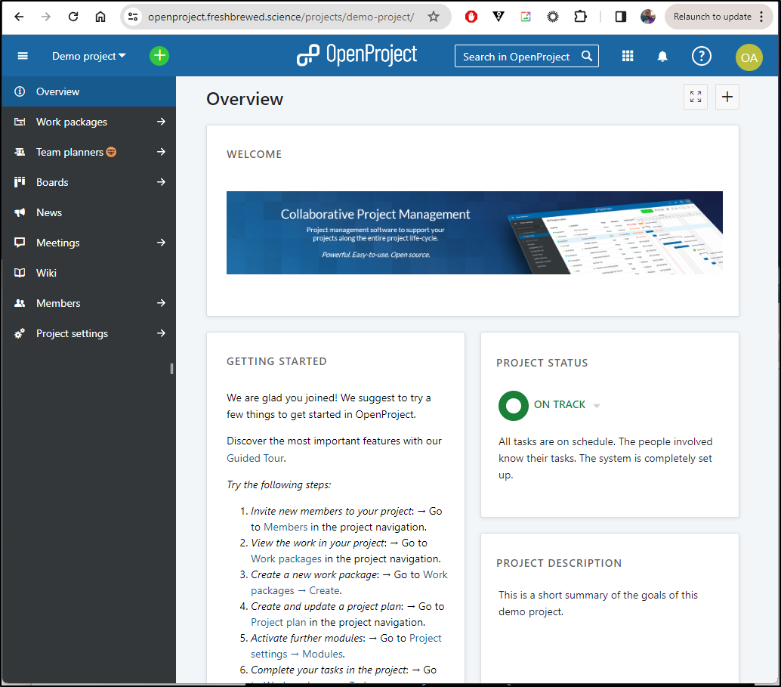Screen dimensions: 781x687
Task: Expand Members submenu arrow
Action: (x=161, y=302)
